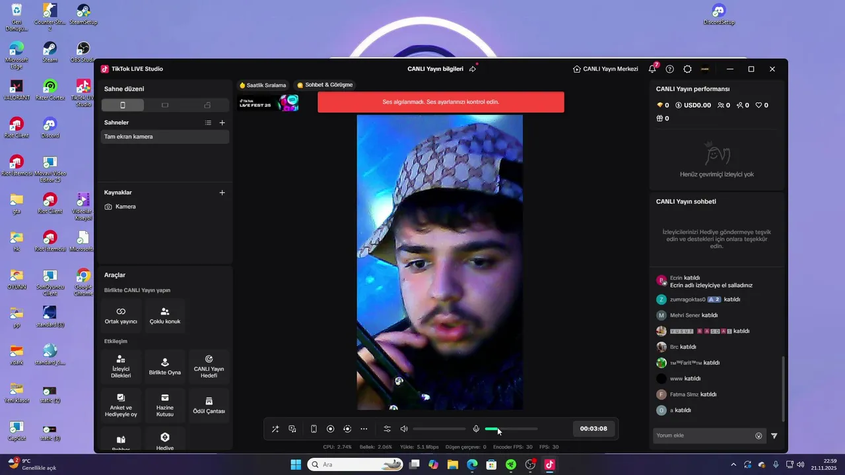Screen dimensions: 845x475
Task: Open the Saatlik Sıralama tab
Action: click(263, 85)
